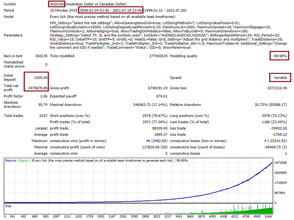Click absolute drawdown value 55.74

[x=43, y=104]
